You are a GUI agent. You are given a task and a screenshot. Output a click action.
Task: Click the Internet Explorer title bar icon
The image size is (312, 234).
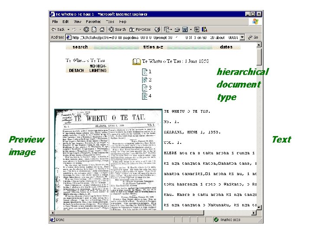click(52, 14)
